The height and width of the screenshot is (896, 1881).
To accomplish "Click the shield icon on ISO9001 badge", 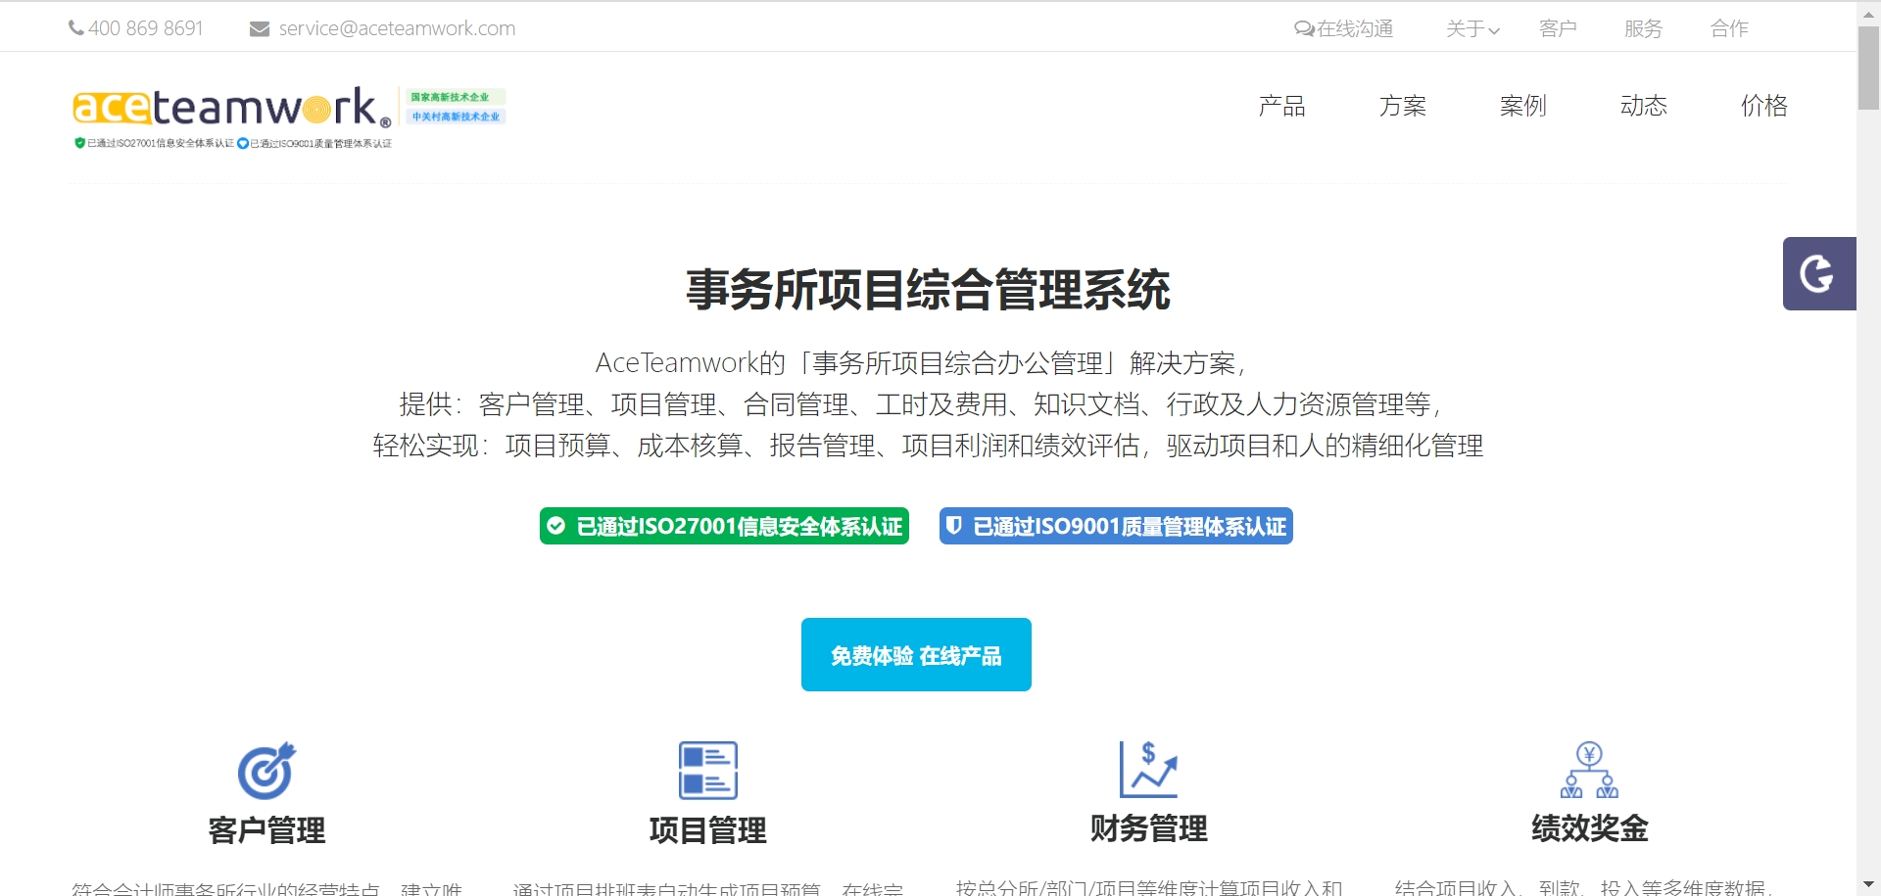I will click(x=954, y=526).
